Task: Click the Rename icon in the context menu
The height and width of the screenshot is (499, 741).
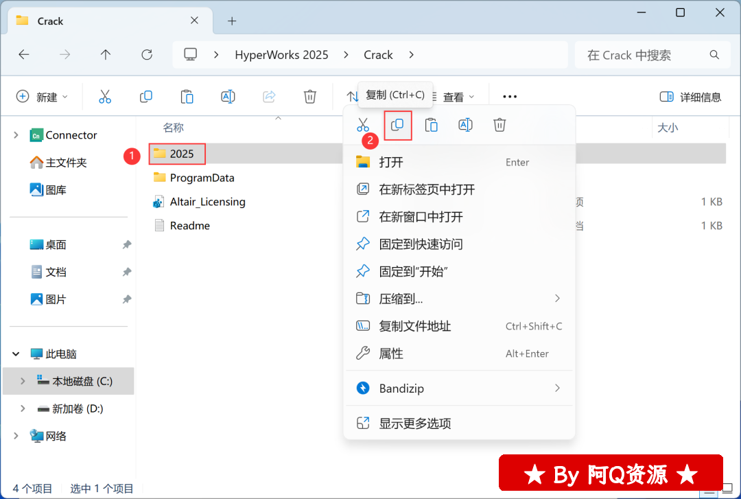Action: [x=465, y=126]
